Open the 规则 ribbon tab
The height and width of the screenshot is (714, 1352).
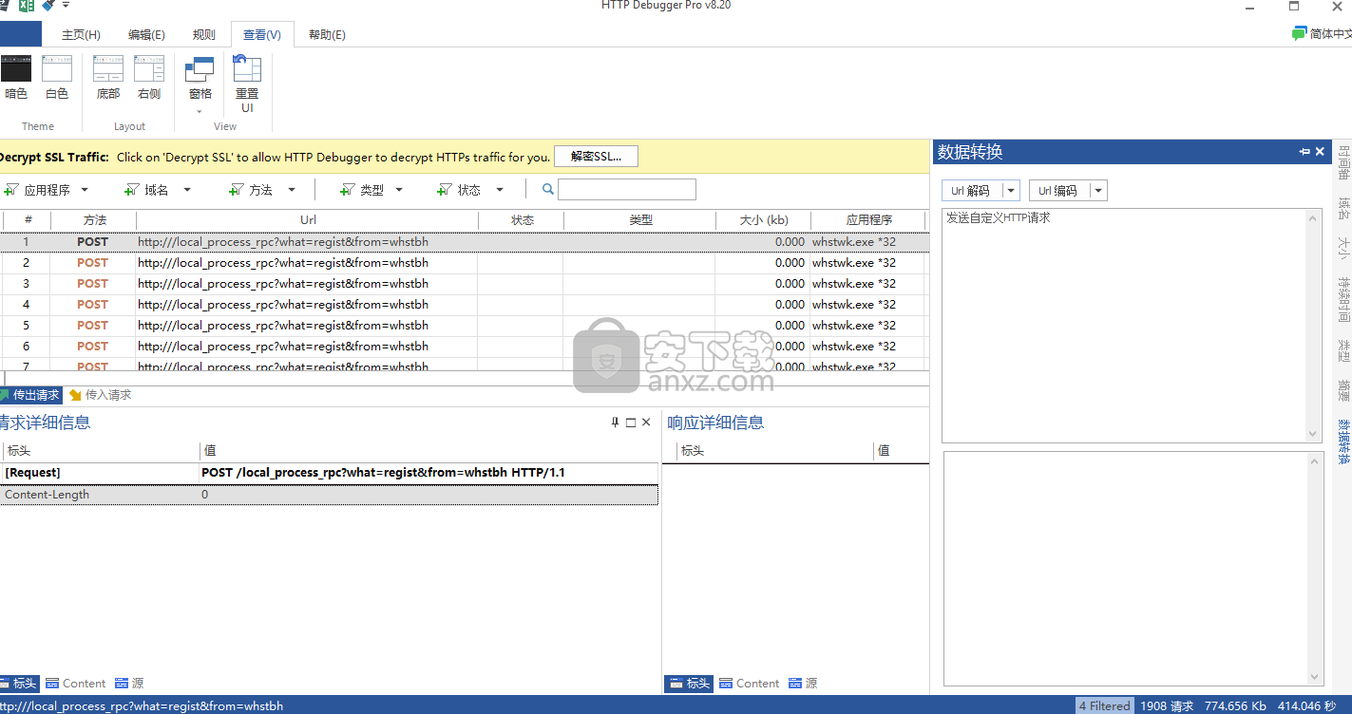(203, 35)
